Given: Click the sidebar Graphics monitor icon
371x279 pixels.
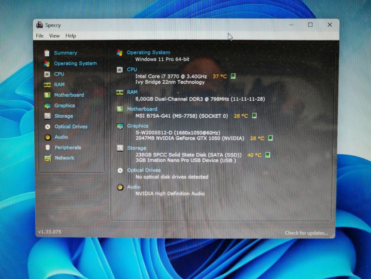Looking at the screenshot, I should 47,106.
